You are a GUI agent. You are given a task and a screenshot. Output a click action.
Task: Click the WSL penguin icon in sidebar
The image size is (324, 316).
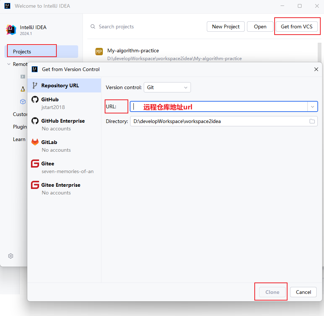click(x=23, y=89)
